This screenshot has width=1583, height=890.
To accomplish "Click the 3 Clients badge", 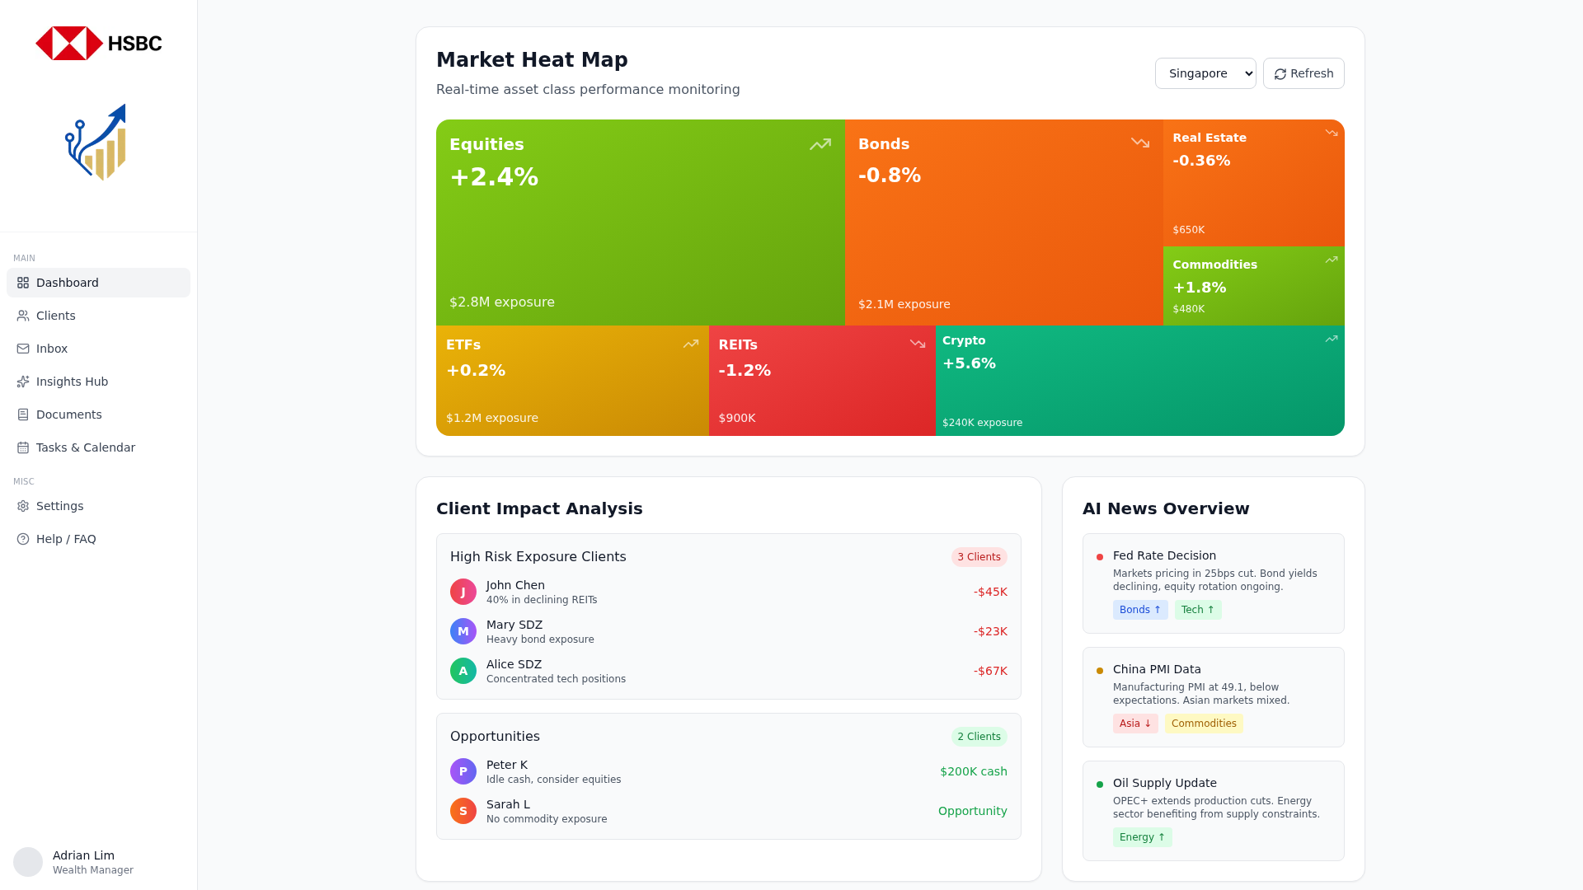I will point(979,557).
